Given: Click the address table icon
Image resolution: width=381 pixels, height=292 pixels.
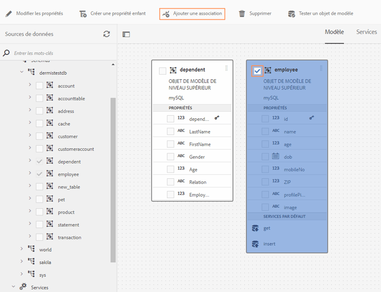Looking at the screenshot, I should [x=50, y=110].
